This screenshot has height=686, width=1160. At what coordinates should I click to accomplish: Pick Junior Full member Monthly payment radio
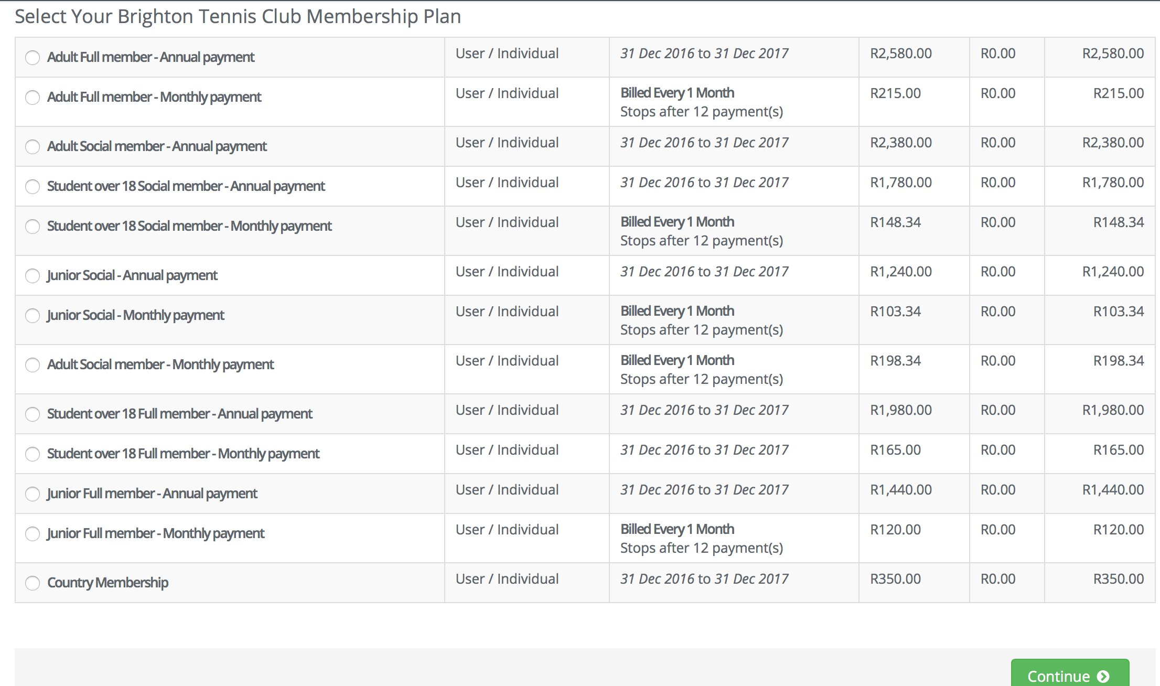pos(33,533)
